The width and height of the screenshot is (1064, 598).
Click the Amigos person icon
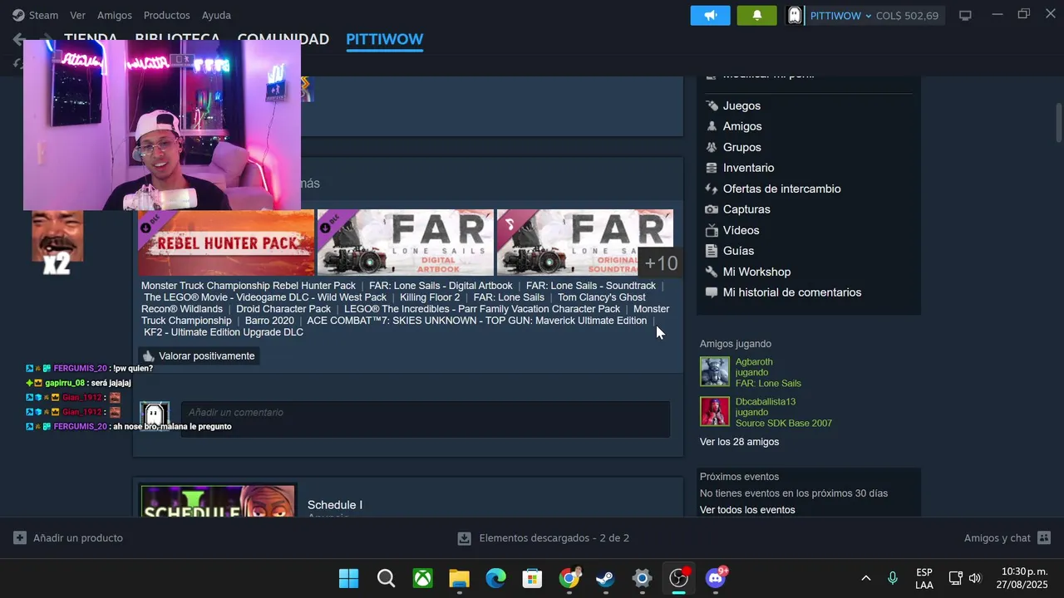coord(712,126)
